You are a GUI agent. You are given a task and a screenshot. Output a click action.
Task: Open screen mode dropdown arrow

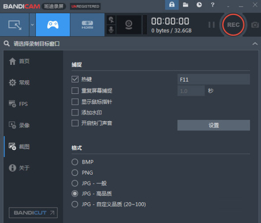pyautogui.click(x=32, y=25)
